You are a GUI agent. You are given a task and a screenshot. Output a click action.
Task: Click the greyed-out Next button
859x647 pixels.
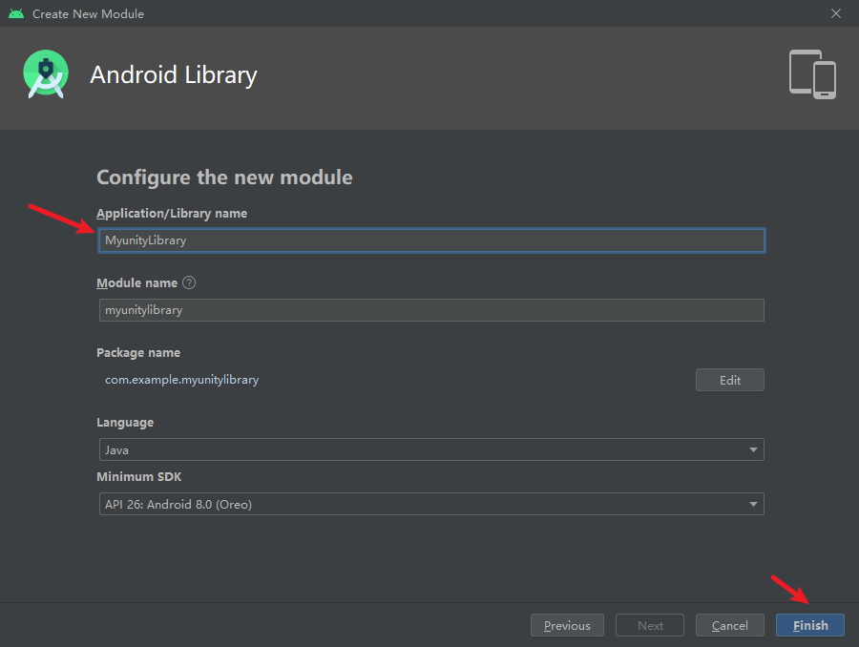point(649,625)
